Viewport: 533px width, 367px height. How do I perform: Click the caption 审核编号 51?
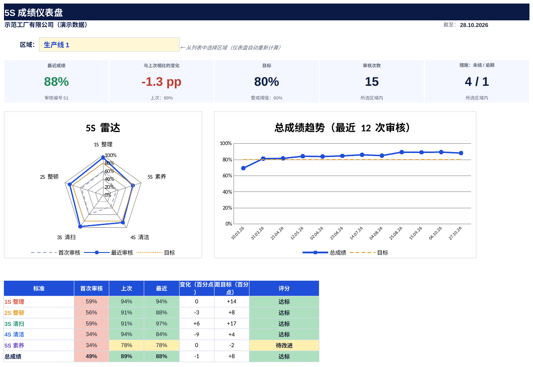(57, 98)
